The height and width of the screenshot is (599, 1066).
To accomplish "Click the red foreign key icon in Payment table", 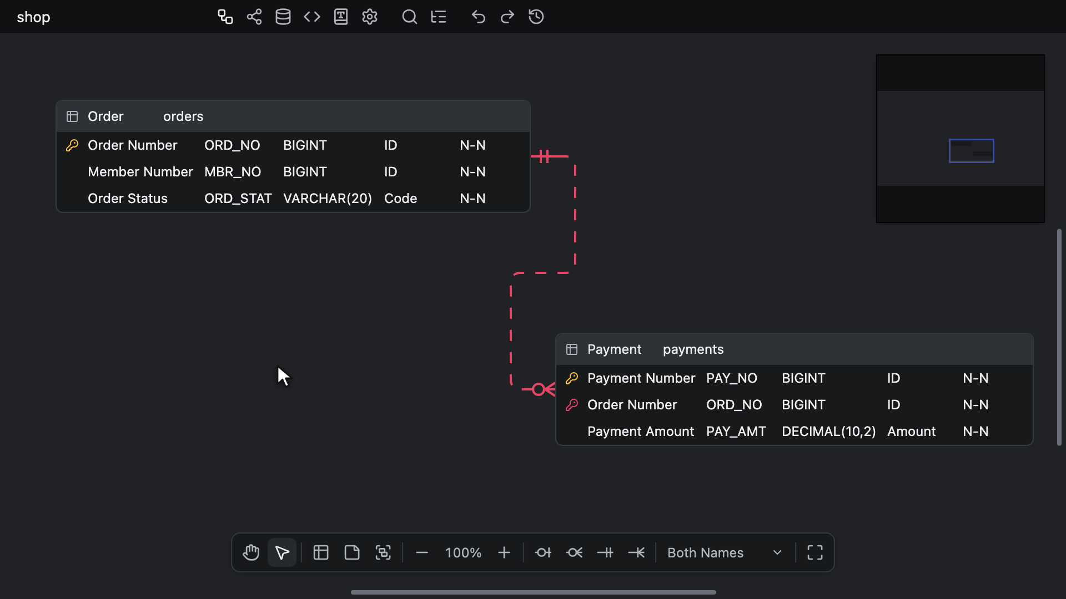I will (x=572, y=405).
